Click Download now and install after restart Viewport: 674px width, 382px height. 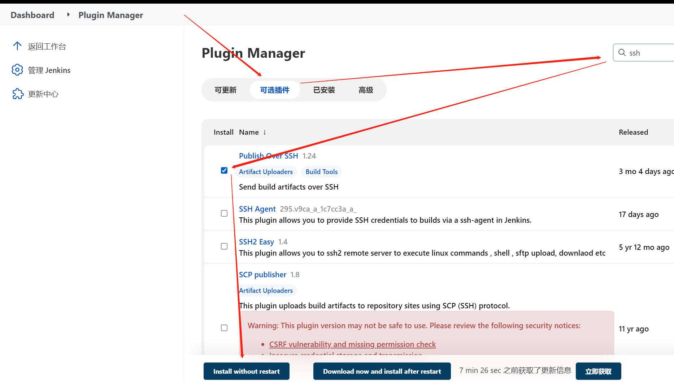pos(382,371)
